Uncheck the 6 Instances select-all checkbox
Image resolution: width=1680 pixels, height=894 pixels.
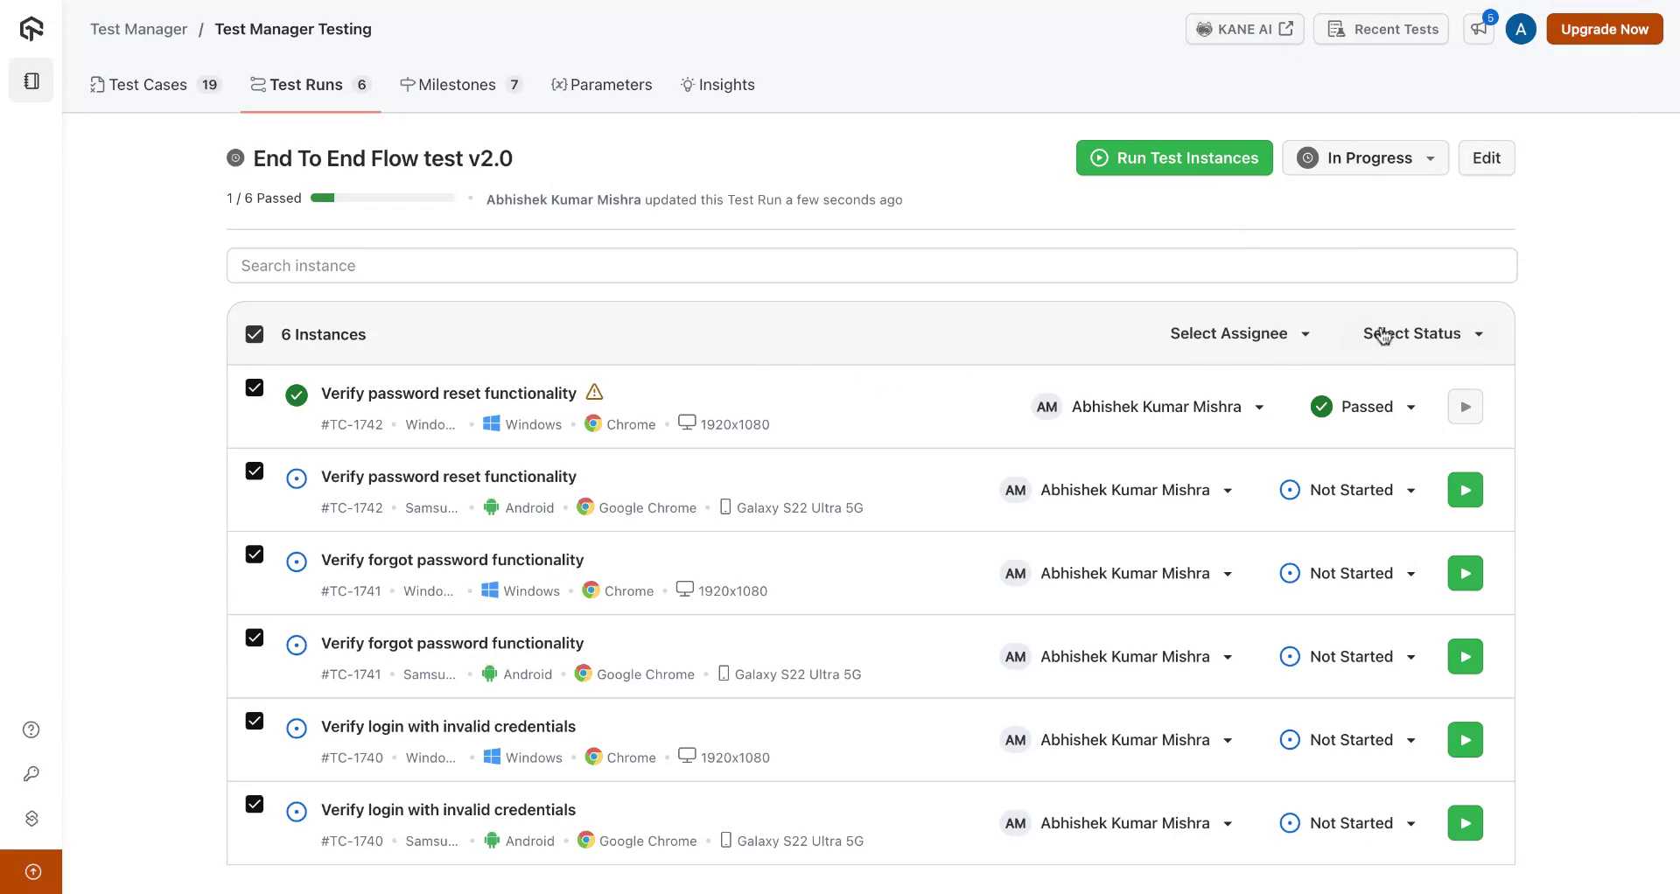(255, 334)
